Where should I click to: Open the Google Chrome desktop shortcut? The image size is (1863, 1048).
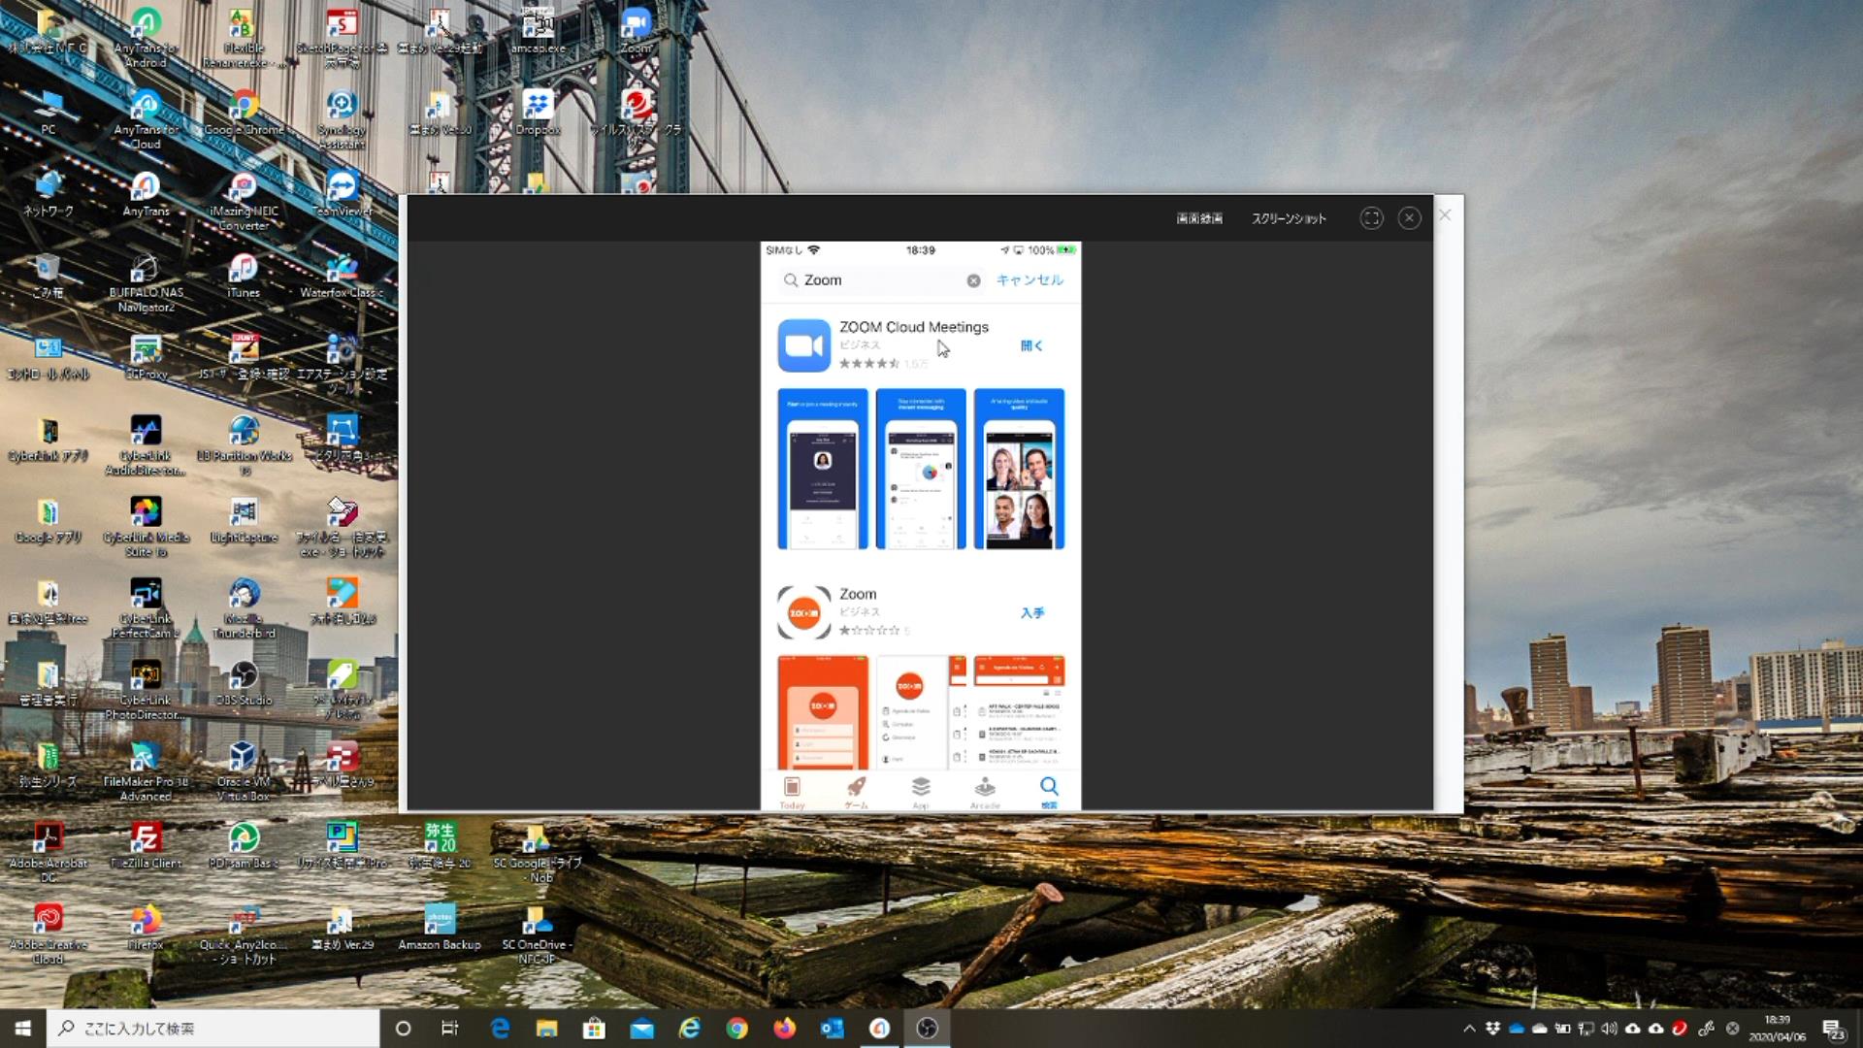click(244, 112)
